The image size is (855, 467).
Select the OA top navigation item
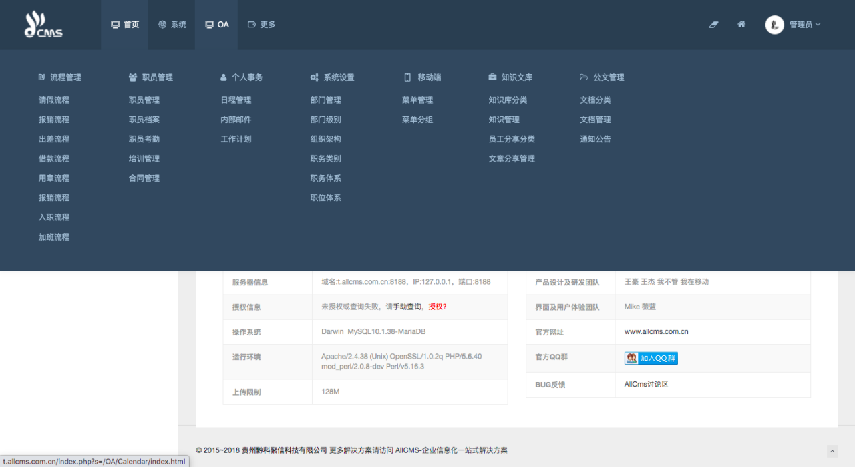pyautogui.click(x=216, y=25)
